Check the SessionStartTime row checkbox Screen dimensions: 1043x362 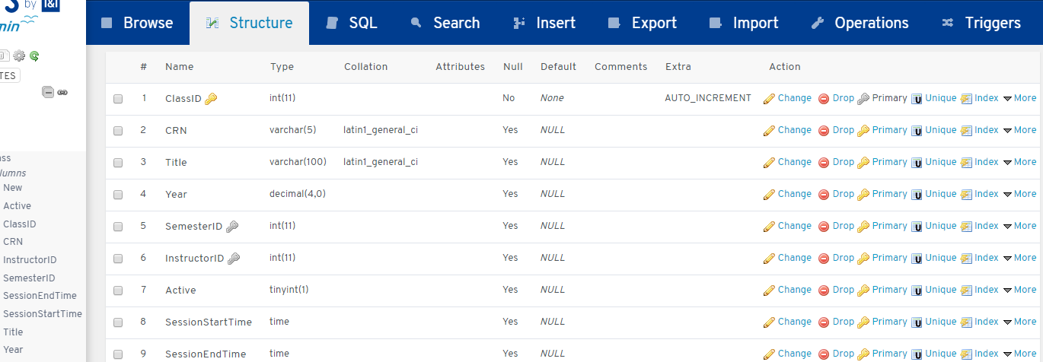[118, 322]
